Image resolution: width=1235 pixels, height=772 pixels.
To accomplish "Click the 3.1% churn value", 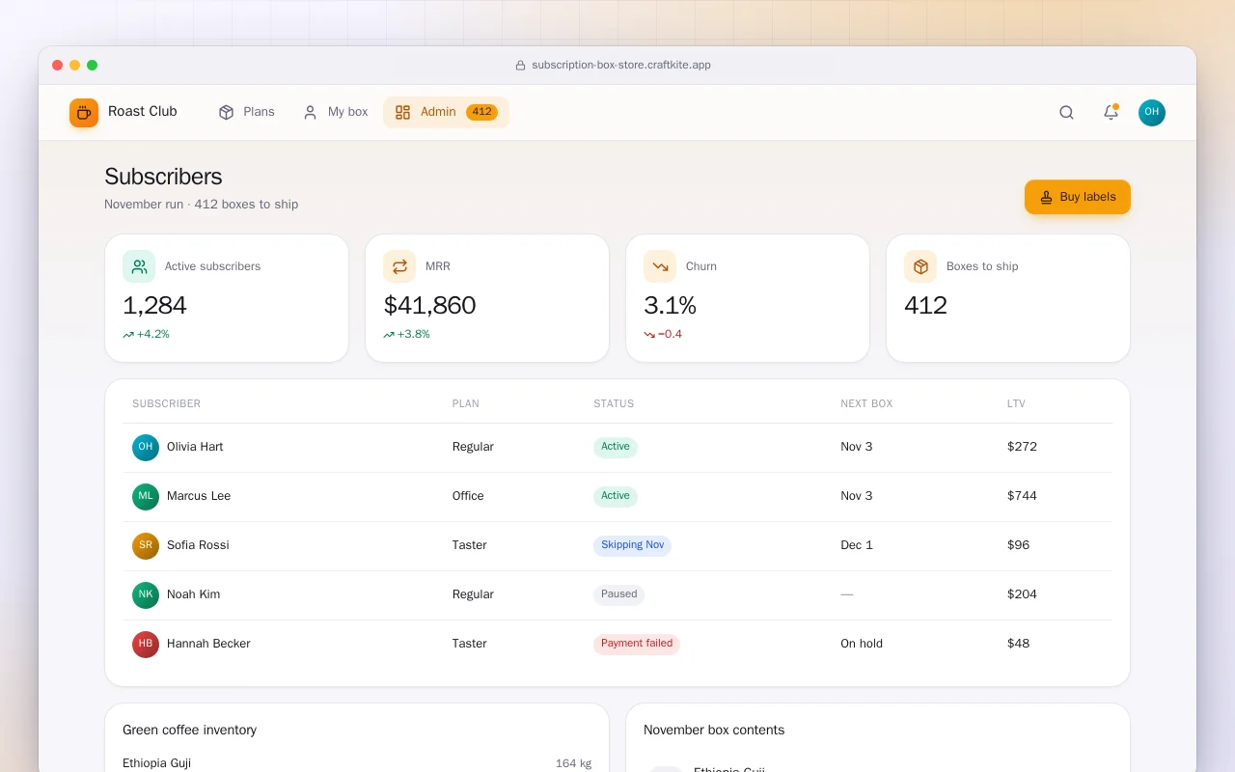I will coord(670,306).
